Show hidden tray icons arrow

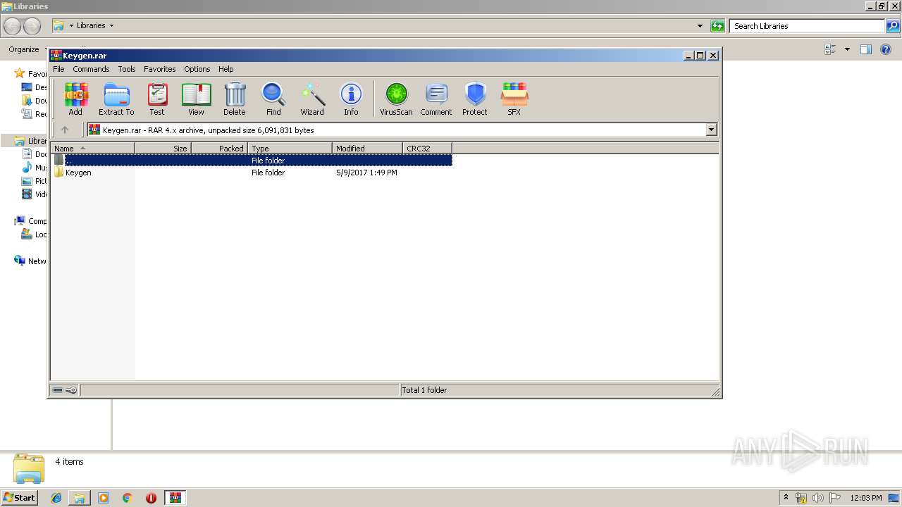(x=786, y=498)
